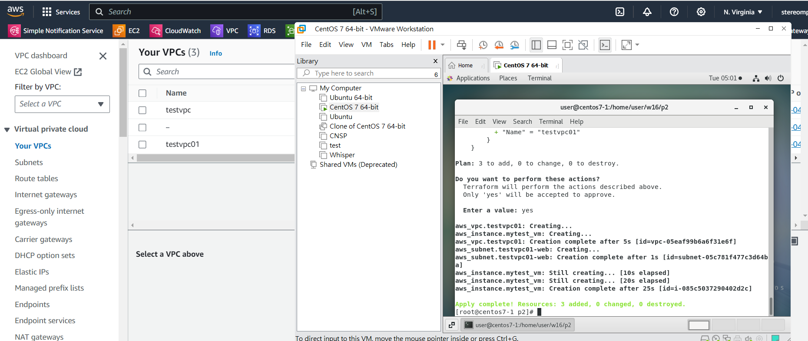Open the VMware console view button
The width and height of the screenshot is (808, 341).
coord(605,45)
